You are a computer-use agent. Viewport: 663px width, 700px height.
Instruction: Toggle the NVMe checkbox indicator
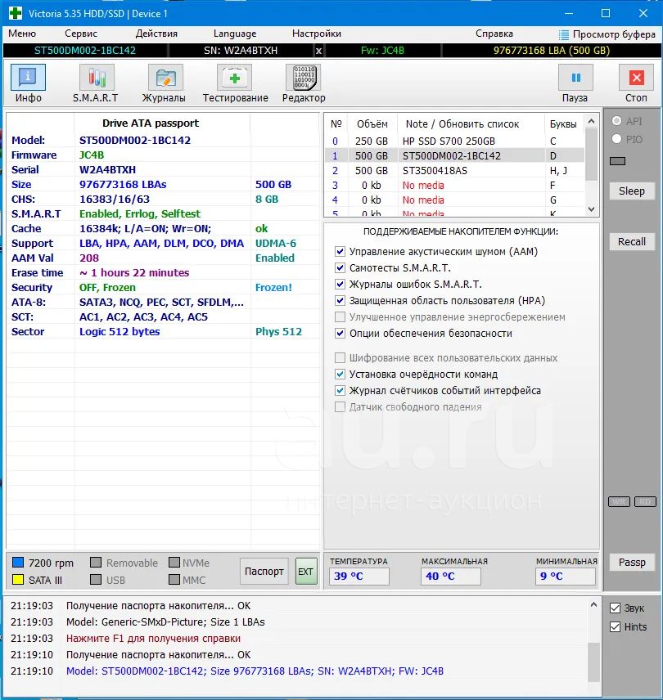click(x=174, y=562)
